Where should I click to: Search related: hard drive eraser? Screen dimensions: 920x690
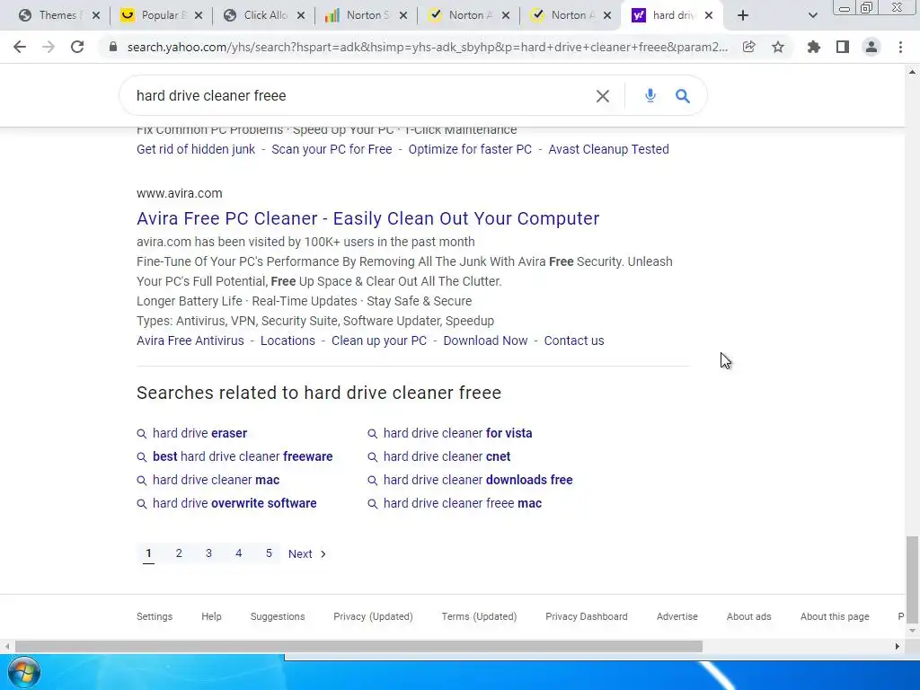(x=199, y=433)
